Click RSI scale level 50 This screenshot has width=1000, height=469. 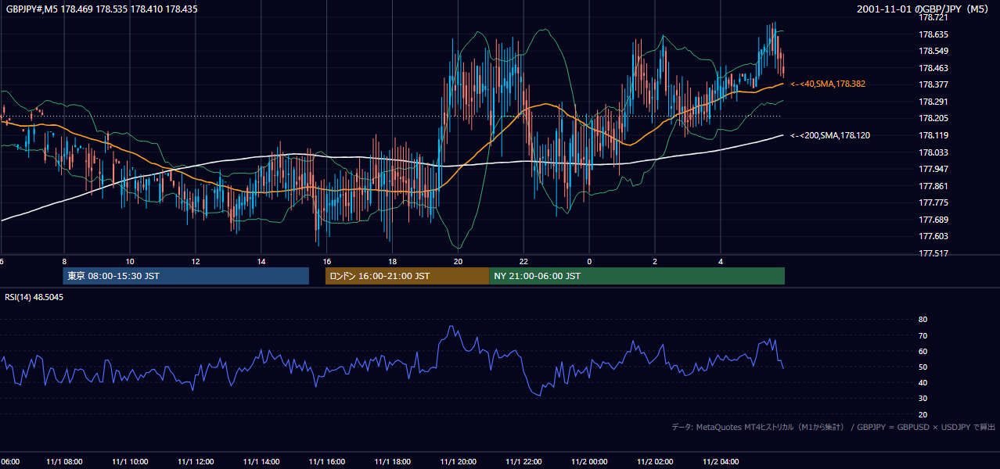tap(923, 367)
